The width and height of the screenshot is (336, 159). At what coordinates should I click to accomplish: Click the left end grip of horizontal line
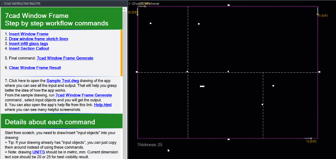point(137,72)
